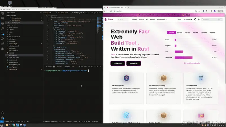This screenshot has width=226, height=127.
Task: Bookmark this page with star icon
Action: (199, 11)
